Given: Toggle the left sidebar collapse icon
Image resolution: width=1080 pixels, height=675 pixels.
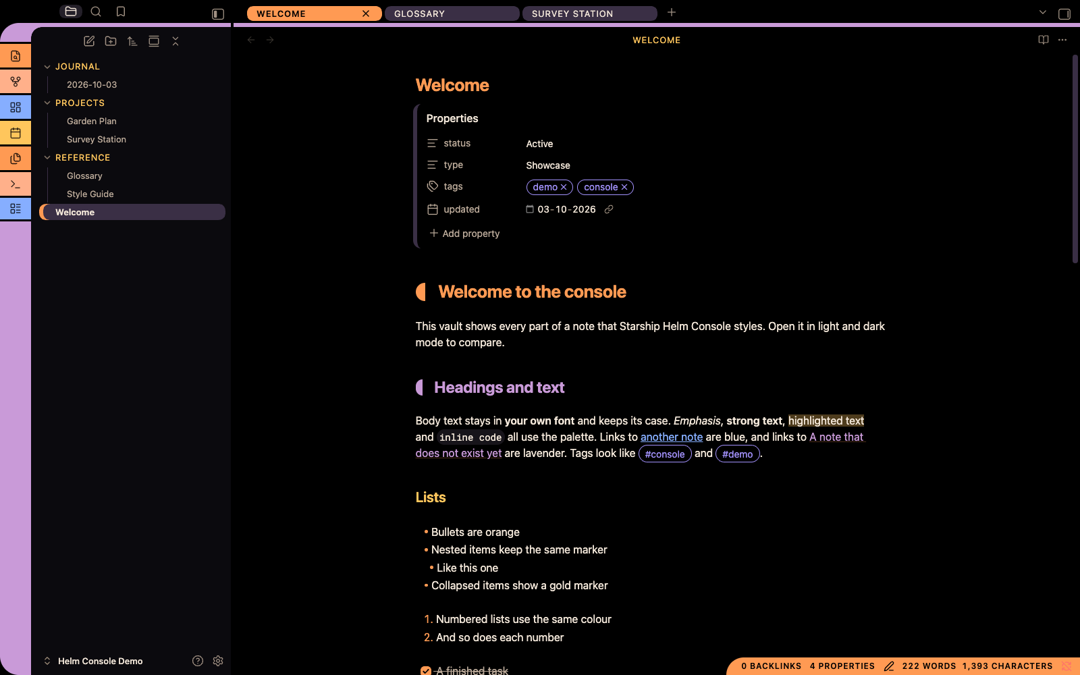Looking at the screenshot, I should [x=217, y=13].
